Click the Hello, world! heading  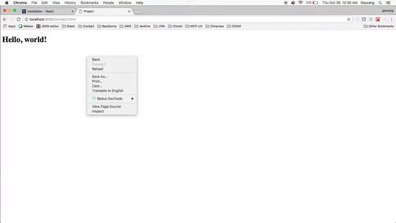click(x=25, y=40)
